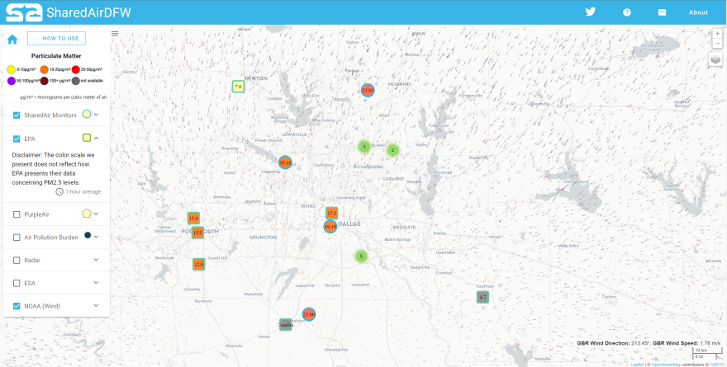The image size is (727, 367).
Task: Click the SharedAir Monitors circle symbol
Action: [86, 114]
